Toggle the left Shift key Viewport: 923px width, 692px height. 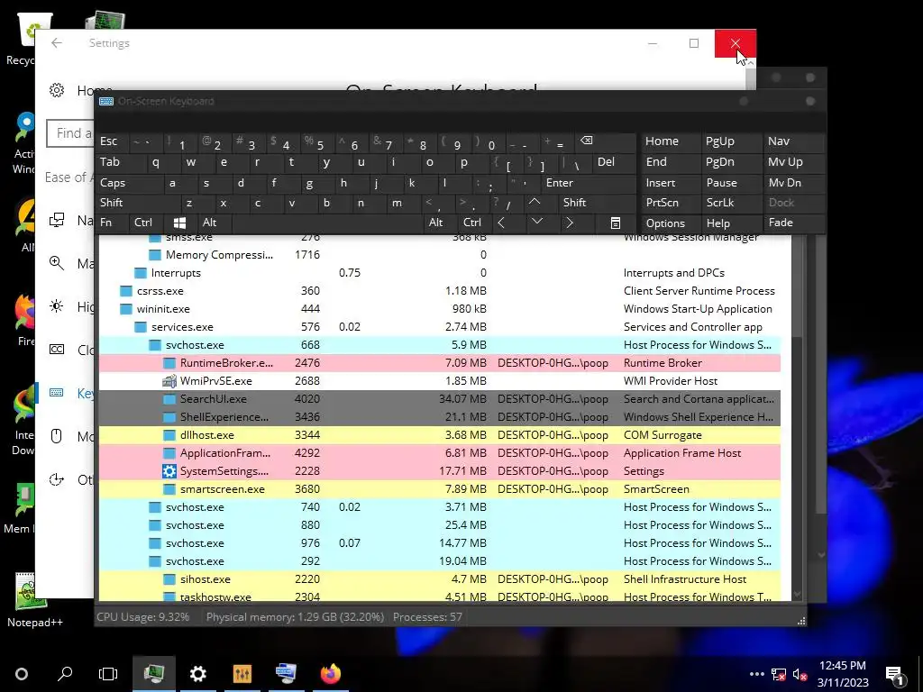[x=137, y=203]
